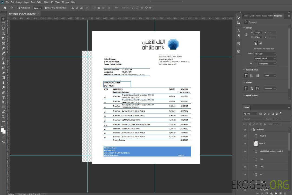The image size is (292, 195).
Task: Open the Kind layer filter dropdown
Action: tap(250, 114)
